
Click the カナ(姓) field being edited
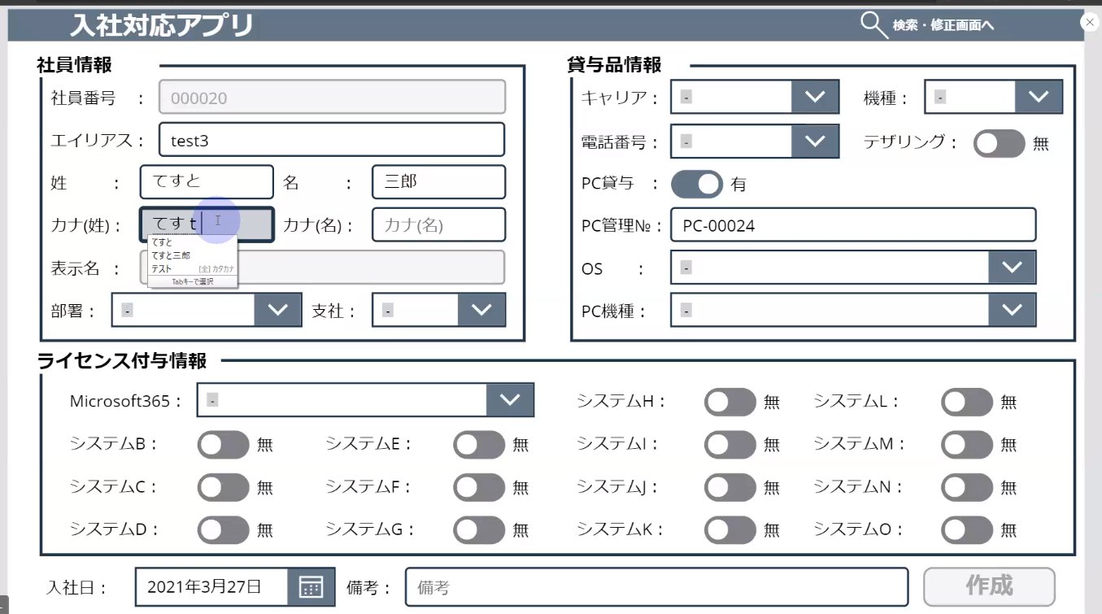click(x=207, y=224)
